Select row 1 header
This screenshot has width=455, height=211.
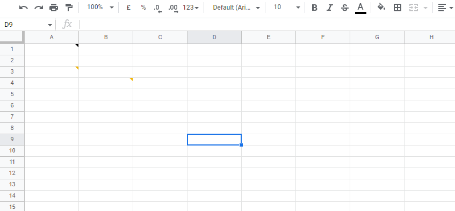click(12, 49)
